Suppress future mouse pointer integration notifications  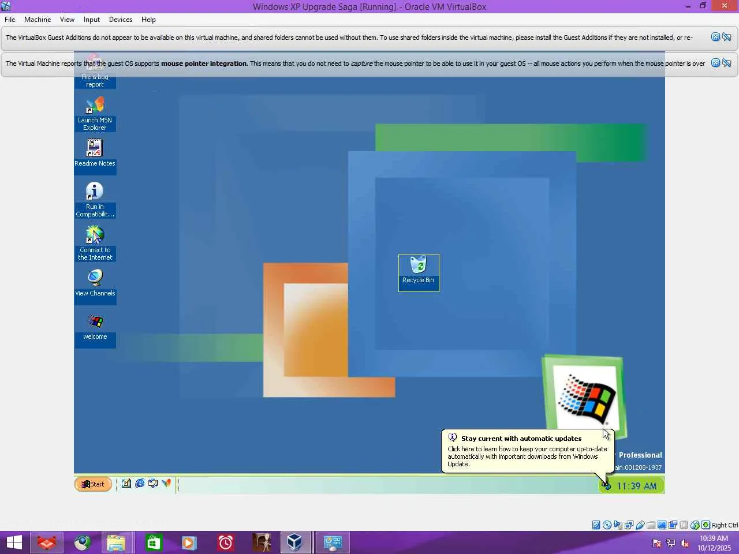pos(727,63)
